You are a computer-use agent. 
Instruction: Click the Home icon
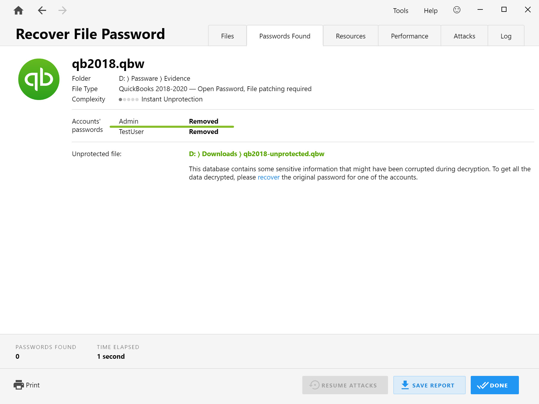(18, 10)
